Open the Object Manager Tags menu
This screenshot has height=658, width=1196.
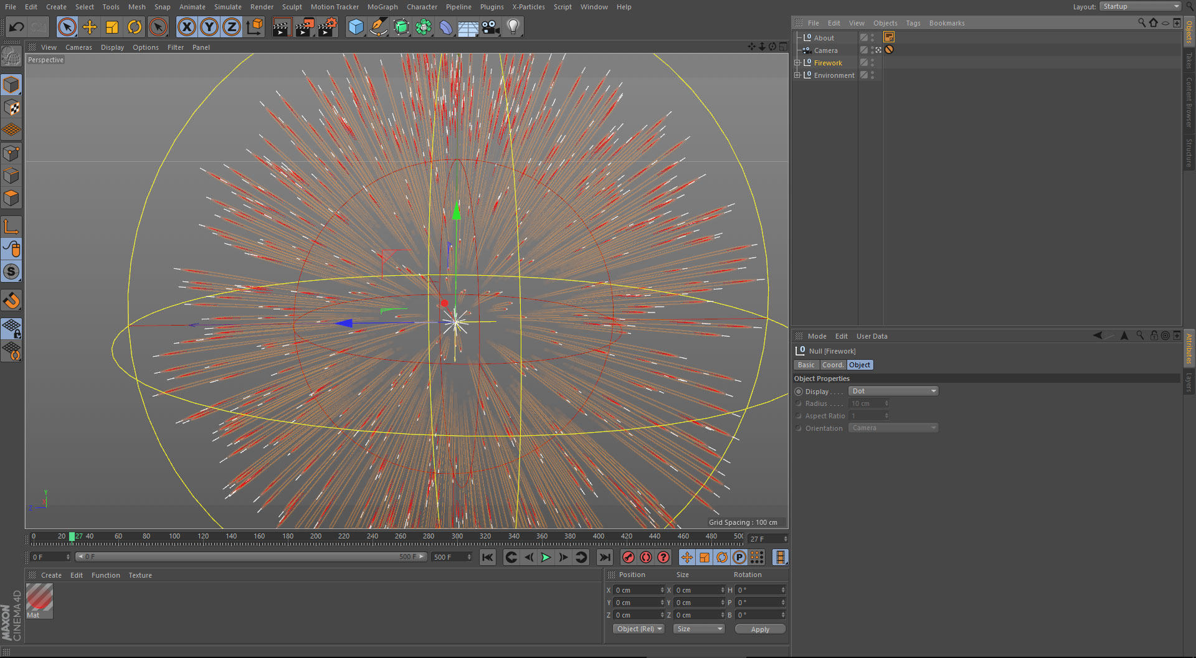[913, 23]
